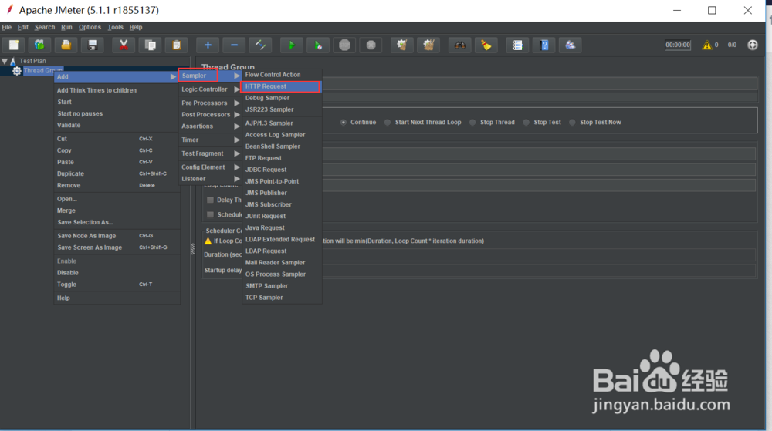Image resolution: width=772 pixels, height=431 pixels.
Task: Expand the Assertions submenu
Action: [x=210, y=126]
